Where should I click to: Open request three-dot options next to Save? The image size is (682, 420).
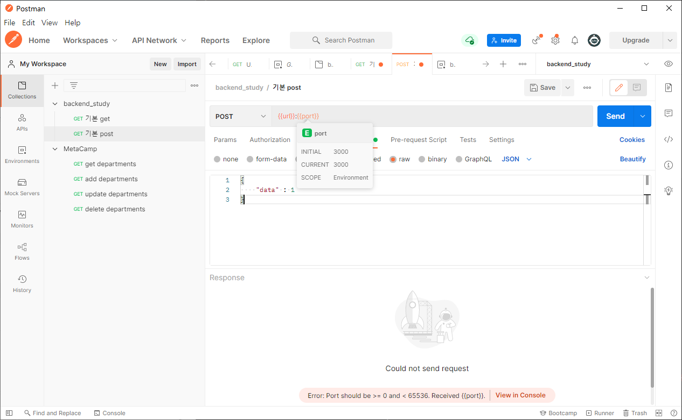(587, 88)
